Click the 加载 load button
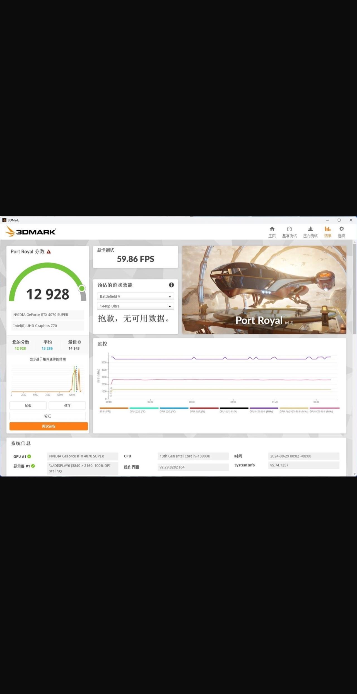This screenshot has height=694, width=357. click(28, 406)
